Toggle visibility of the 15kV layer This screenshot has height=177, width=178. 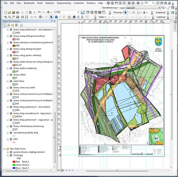11,139
